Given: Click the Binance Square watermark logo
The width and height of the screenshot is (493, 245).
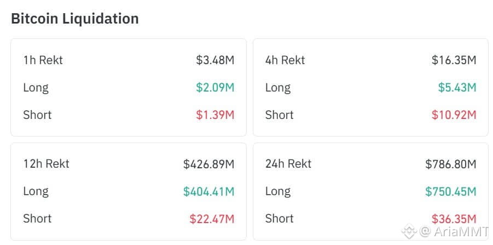Looking at the screenshot, I should click(x=409, y=231).
